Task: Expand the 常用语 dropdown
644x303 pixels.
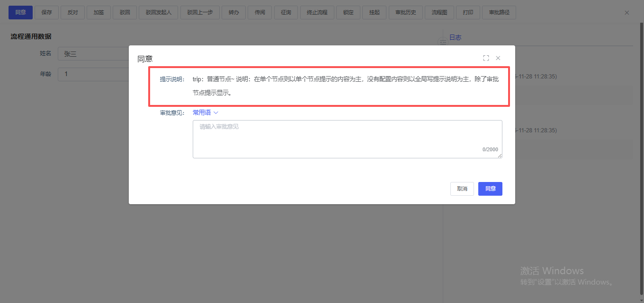Action: (x=202, y=113)
